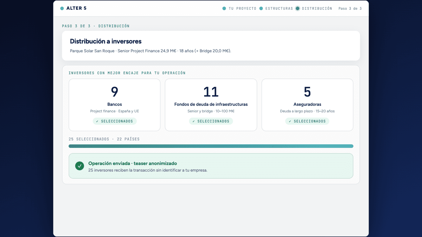
Task: Click 'Deuda a largo plazo · 15–20 años'
Action: pos(307,111)
